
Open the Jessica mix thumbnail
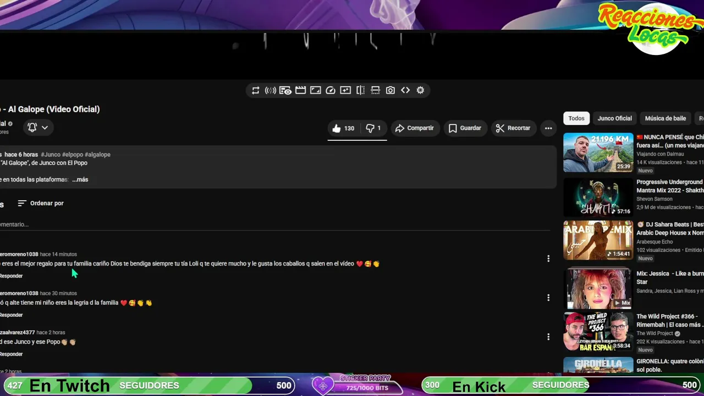(598, 288)
